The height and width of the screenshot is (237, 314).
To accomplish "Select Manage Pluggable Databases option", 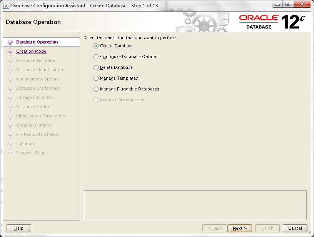I will 96,89.
